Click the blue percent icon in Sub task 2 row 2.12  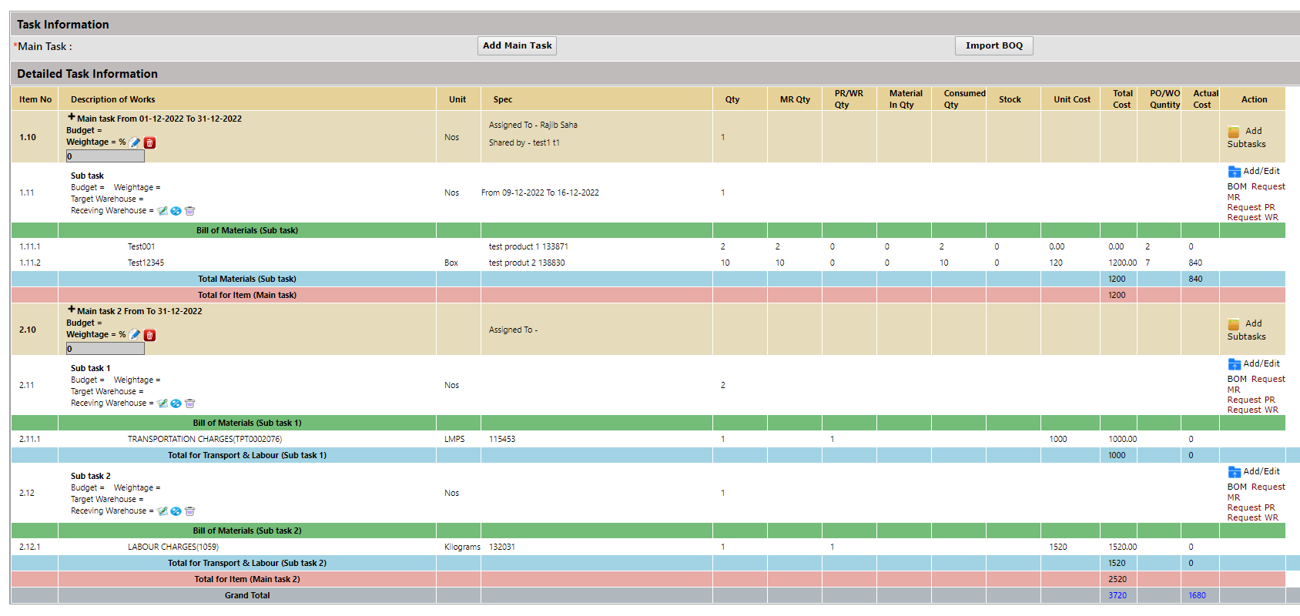coord(176,511)
